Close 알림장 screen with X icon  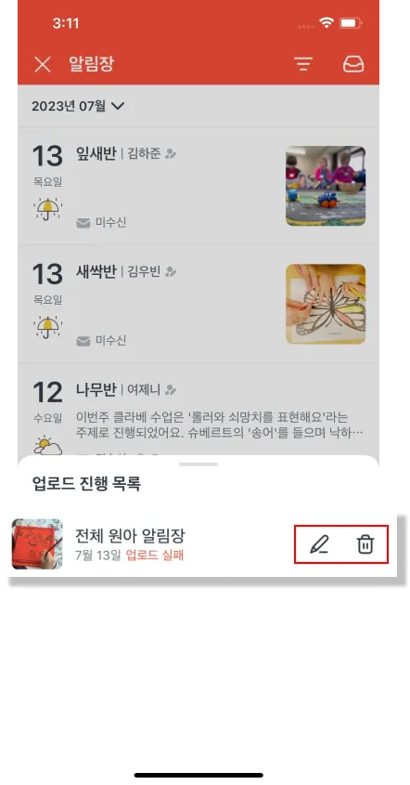(43, 64)
